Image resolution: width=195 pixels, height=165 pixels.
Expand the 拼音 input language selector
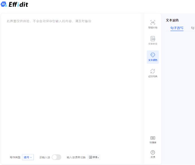tap(94, 157)
